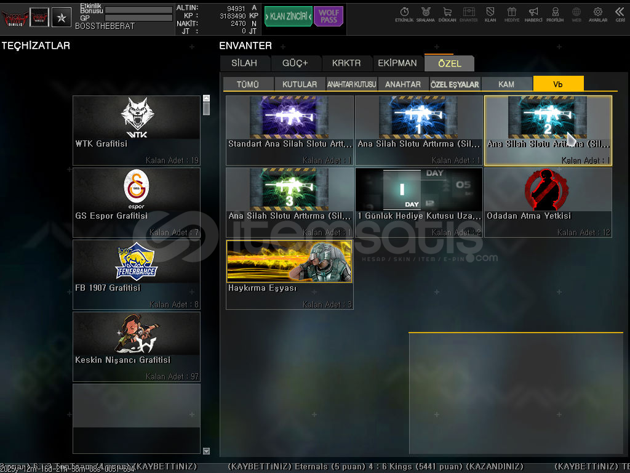Select the ANAHTAR sub-tab
Viewport: 630px width, 473px height.
point(403,84)
